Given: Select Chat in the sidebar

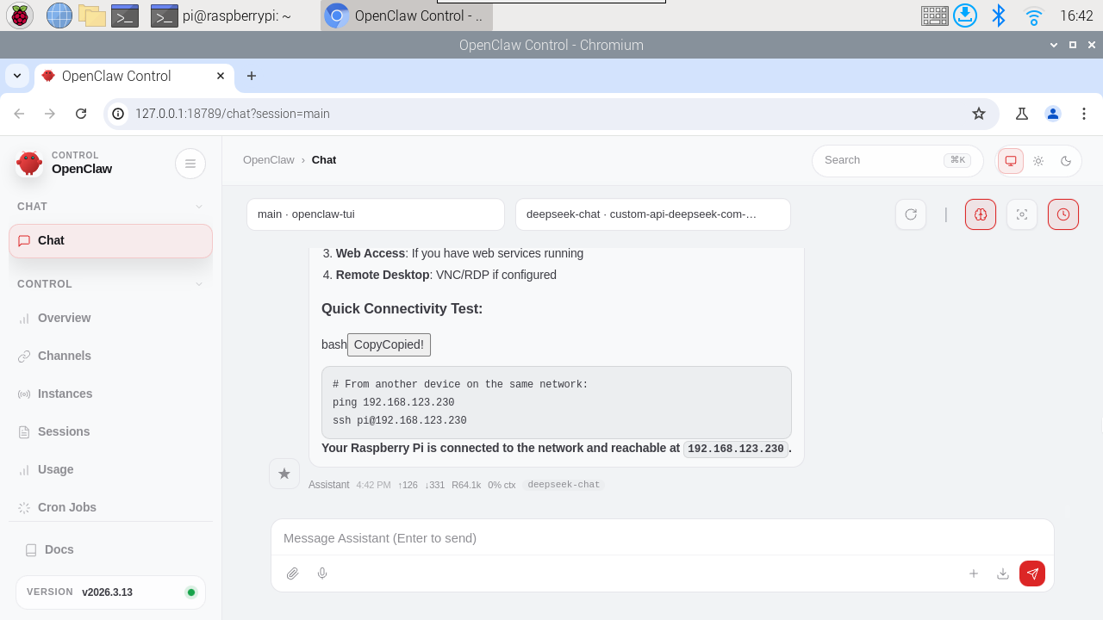Looking at the screenshot, I should pyautogui.click(x=110, y=240).
